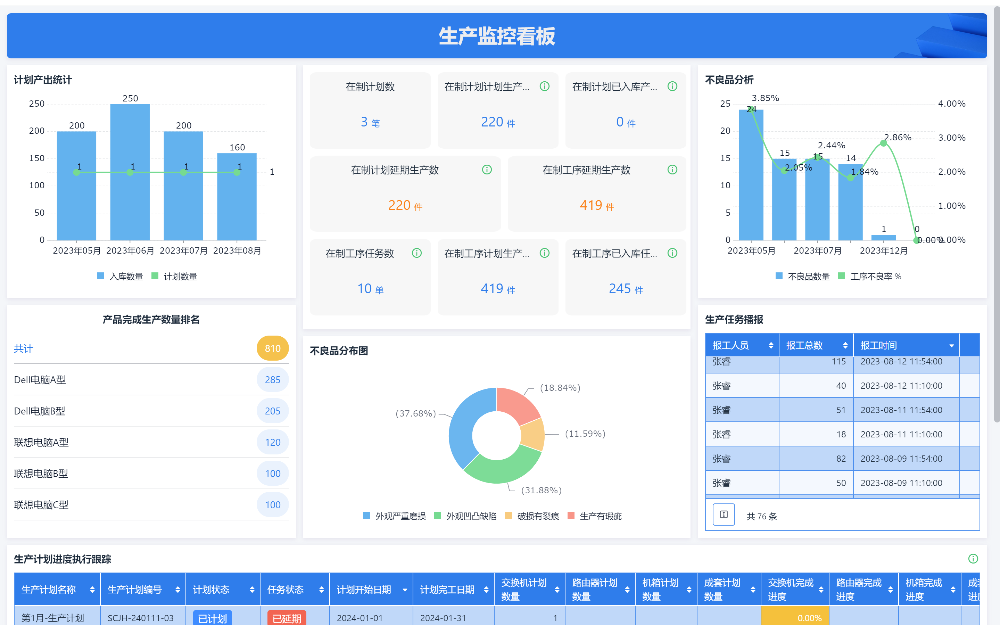
Task: Click info icon beside 在制工序任务数
Action: pyautogui.click(x=416, y=253)
